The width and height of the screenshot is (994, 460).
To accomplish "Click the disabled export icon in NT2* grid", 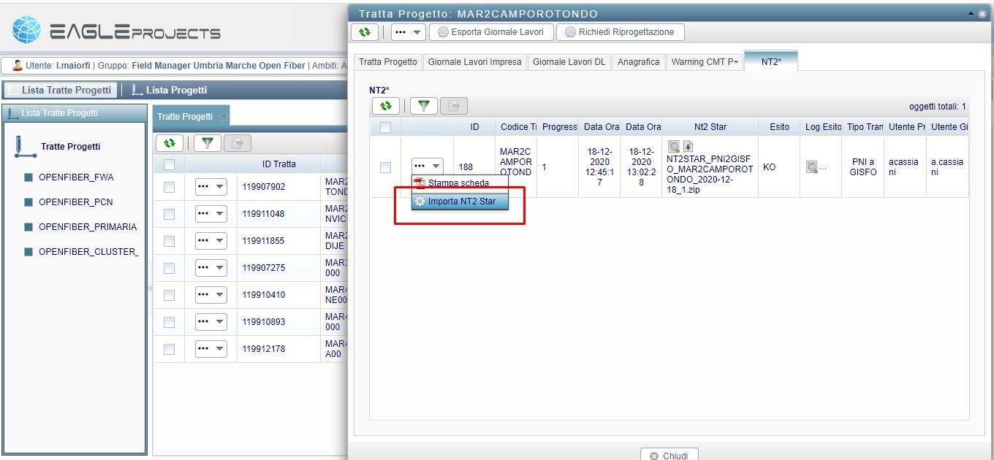I will (x=453, y=106).
